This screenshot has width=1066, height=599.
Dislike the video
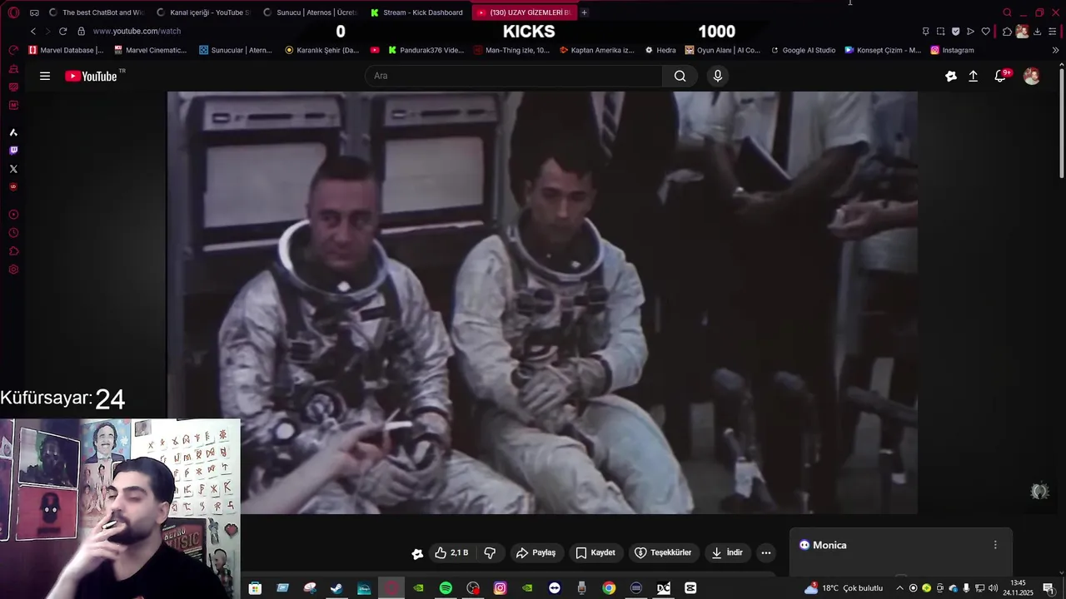(x=490, y=552)
